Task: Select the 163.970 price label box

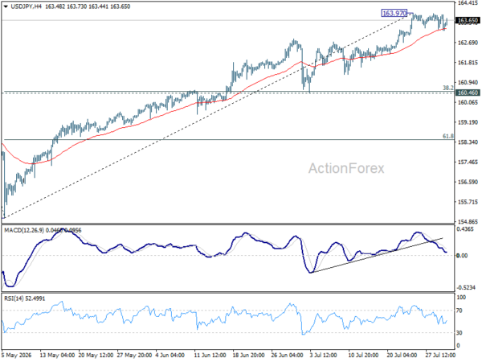Action: (394, 13)
